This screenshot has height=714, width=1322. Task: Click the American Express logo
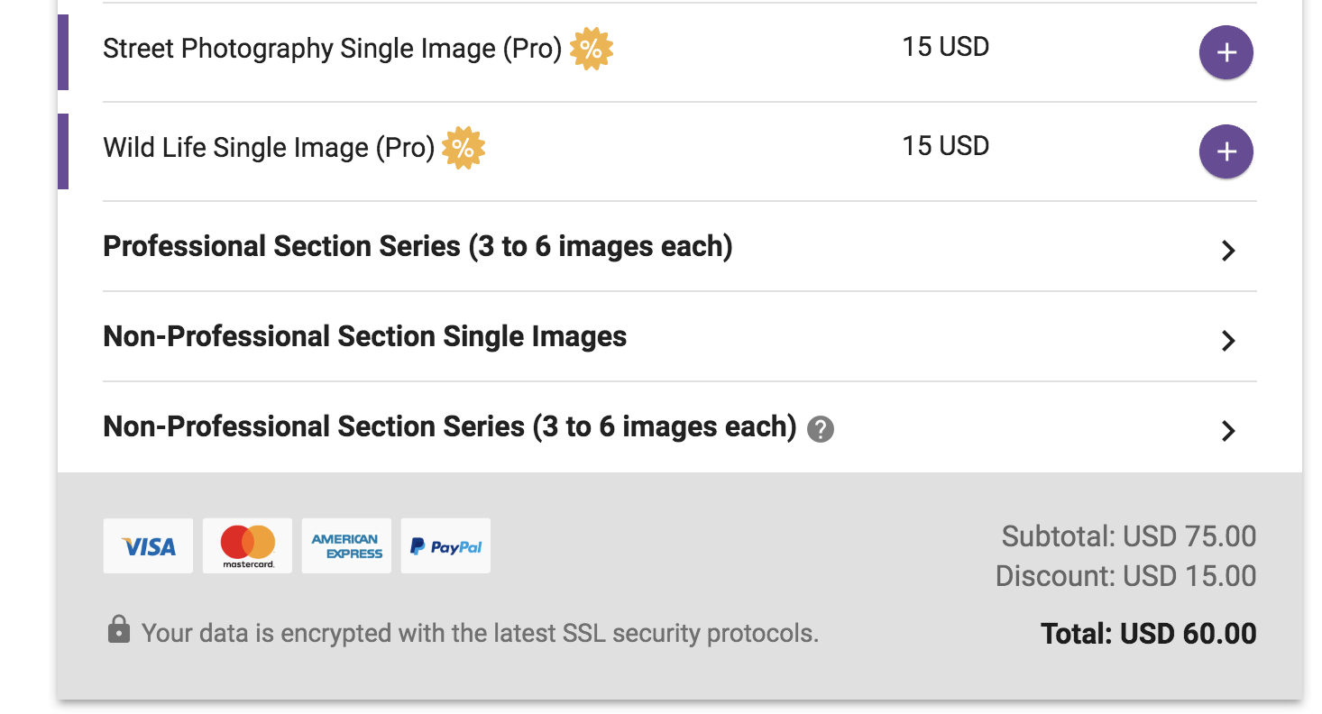(x=346, y=545)
